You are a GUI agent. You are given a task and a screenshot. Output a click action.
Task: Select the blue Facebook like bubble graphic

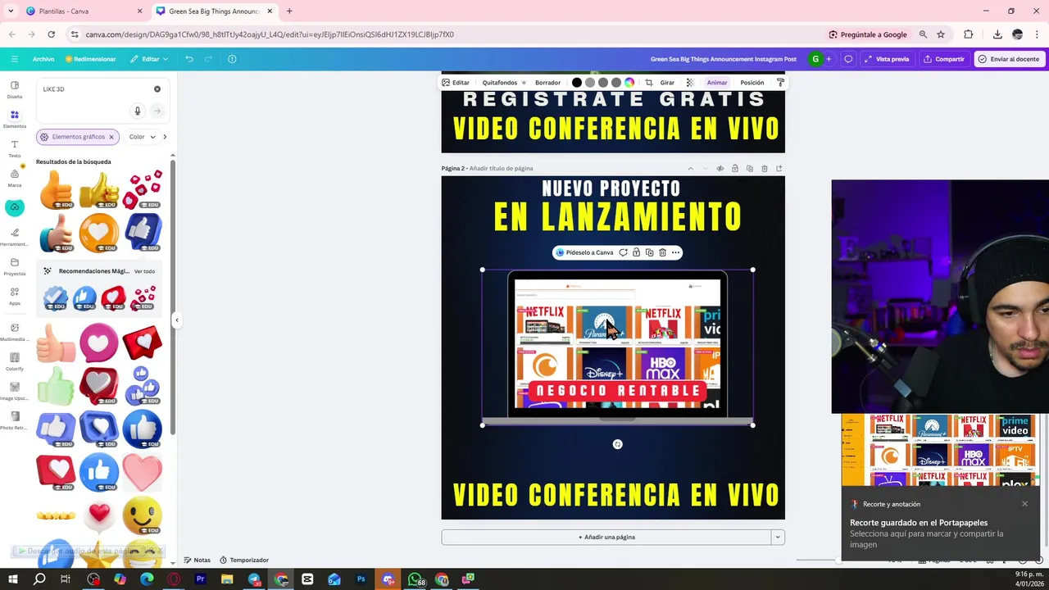coord(143,232)
